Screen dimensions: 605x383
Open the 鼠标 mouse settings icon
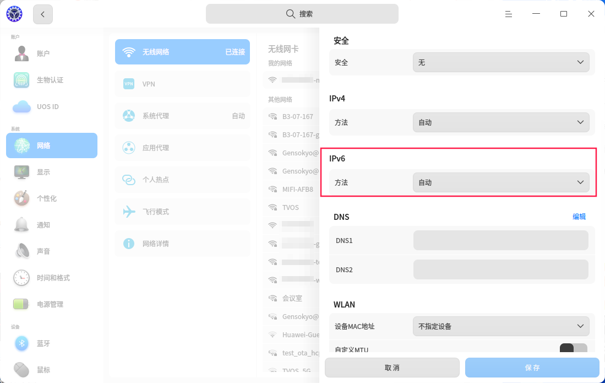pyautogui.click(x=21, y=369)
